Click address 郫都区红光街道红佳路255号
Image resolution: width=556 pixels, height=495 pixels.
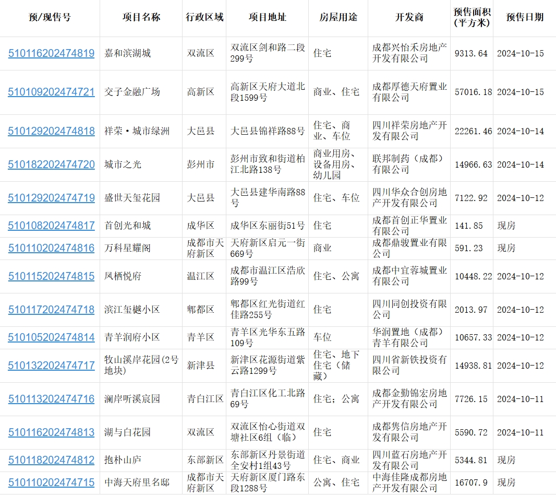268,310
